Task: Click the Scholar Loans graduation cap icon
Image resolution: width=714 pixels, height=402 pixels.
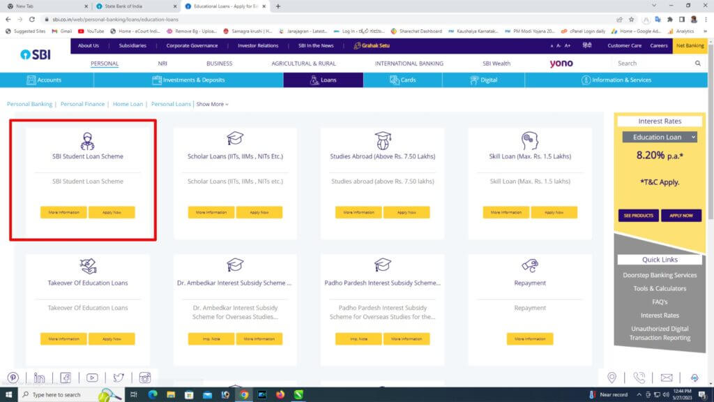Action: (x=235, y=138)
